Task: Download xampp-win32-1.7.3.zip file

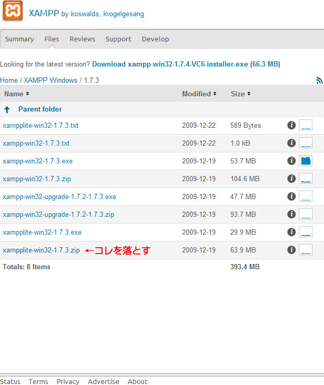Action: (37, 179)
